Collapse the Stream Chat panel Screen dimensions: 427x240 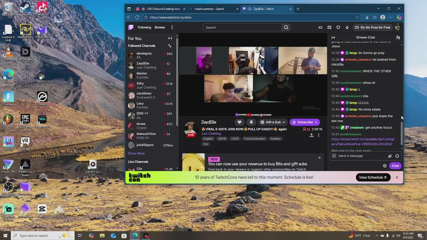[x=333, y=37]
